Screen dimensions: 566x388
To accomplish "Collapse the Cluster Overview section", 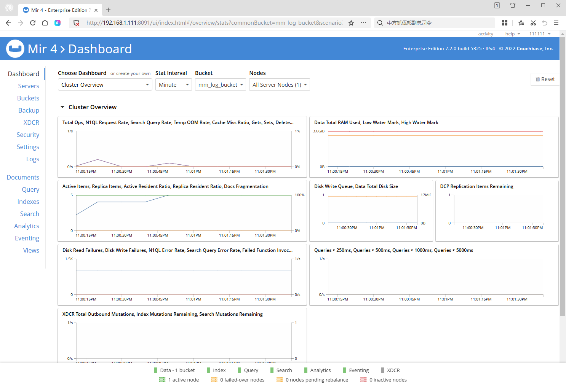I will [x=62, y=107].
